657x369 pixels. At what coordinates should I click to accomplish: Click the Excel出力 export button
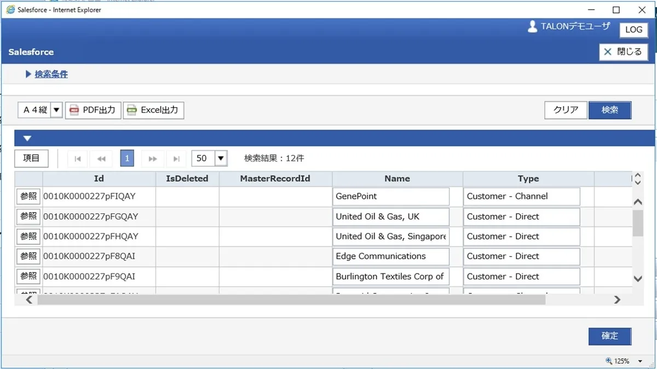point(153,110)
